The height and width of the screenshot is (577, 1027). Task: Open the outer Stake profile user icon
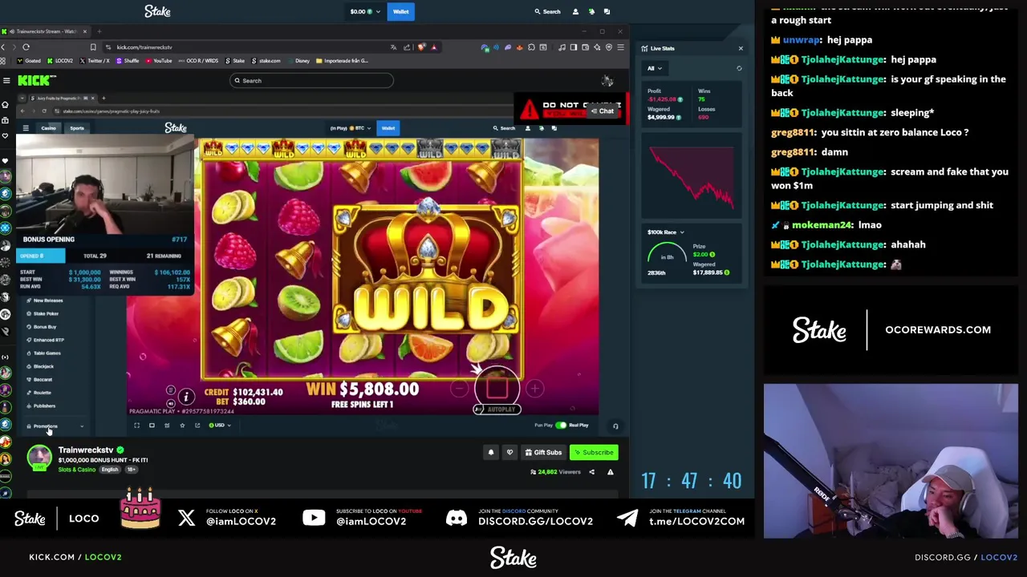click(x=575, y=11)
